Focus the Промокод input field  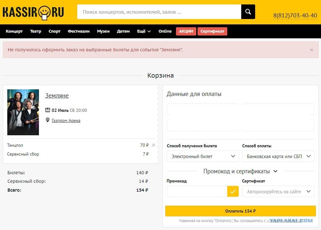pos(197,191)
